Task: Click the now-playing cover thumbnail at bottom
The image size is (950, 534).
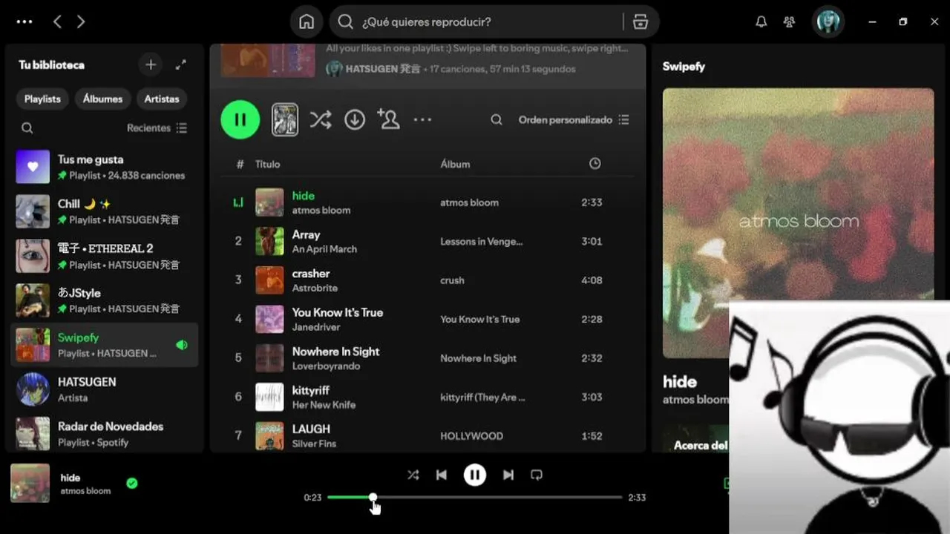Action: 30,483
